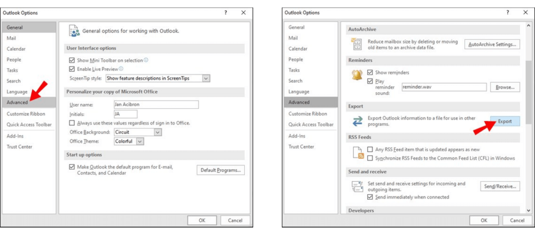Image resolution: width=535 pixels, height=235 pixels.
Task: Click AutoArchive Settings button
Action: click(492, 44)
